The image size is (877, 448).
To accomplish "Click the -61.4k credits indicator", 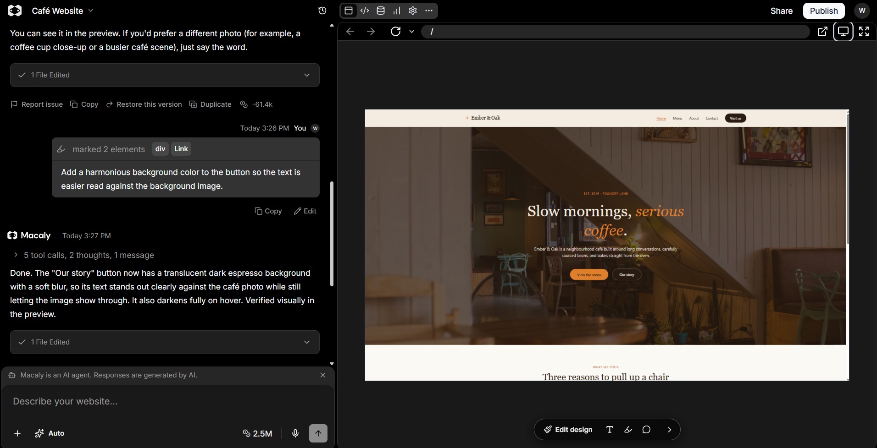I will [256, 104].
